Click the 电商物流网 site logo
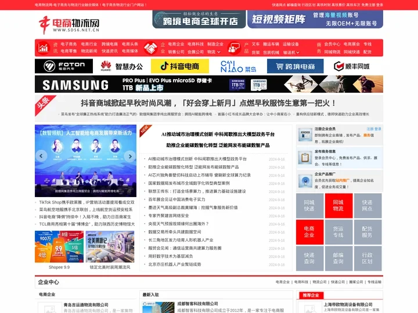The image size is (418, 313). 69,25
